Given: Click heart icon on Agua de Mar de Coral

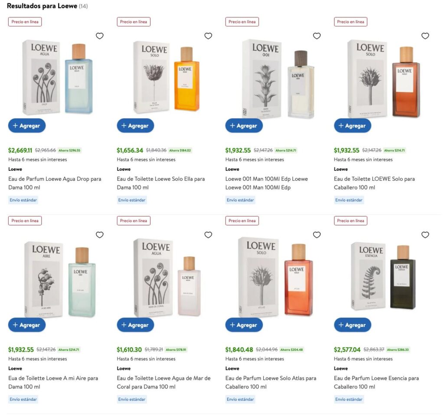Looking at the screenshot, I should pos(208,235).
